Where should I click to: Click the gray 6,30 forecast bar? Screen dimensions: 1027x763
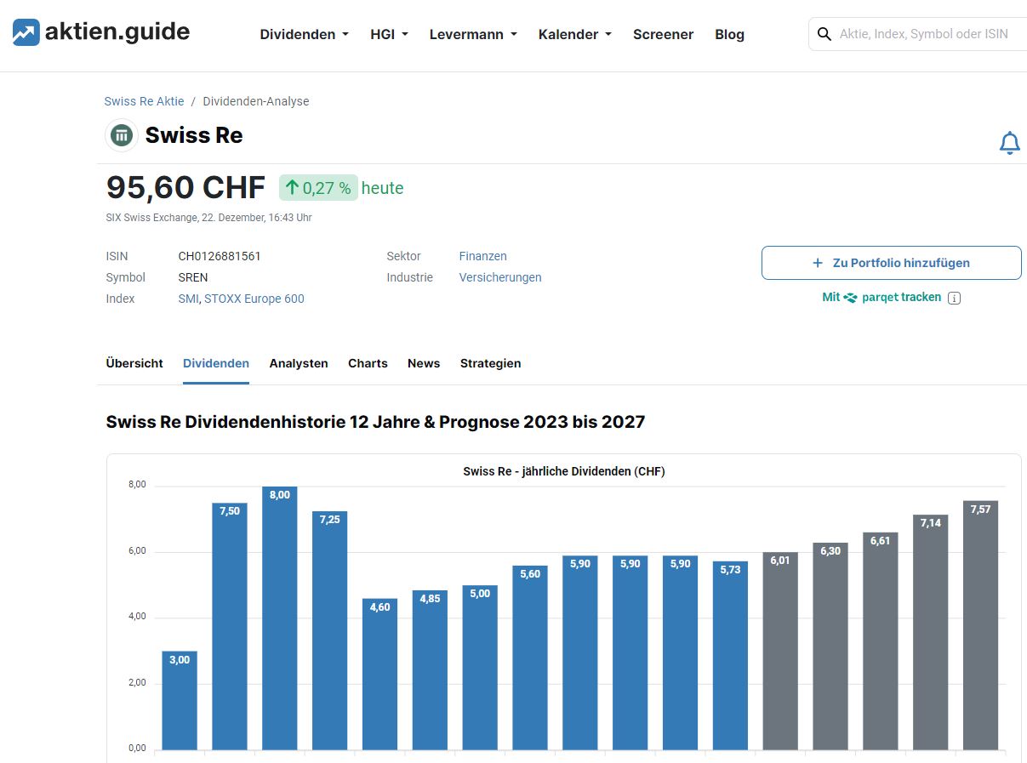click(x=830, y=646)
